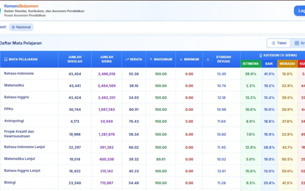Select Projek Kreatif dan Kewirausahaan subject

coord(19,134)
